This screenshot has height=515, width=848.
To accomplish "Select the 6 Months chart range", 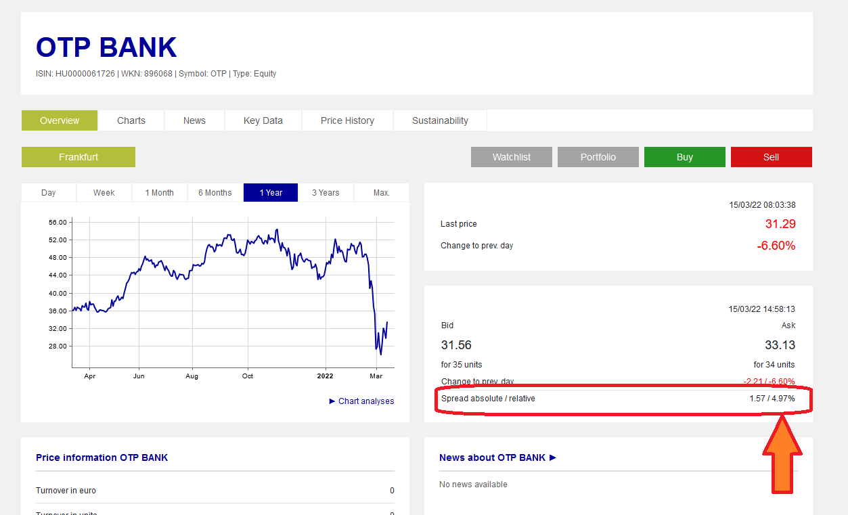I will tap(215, 193).
